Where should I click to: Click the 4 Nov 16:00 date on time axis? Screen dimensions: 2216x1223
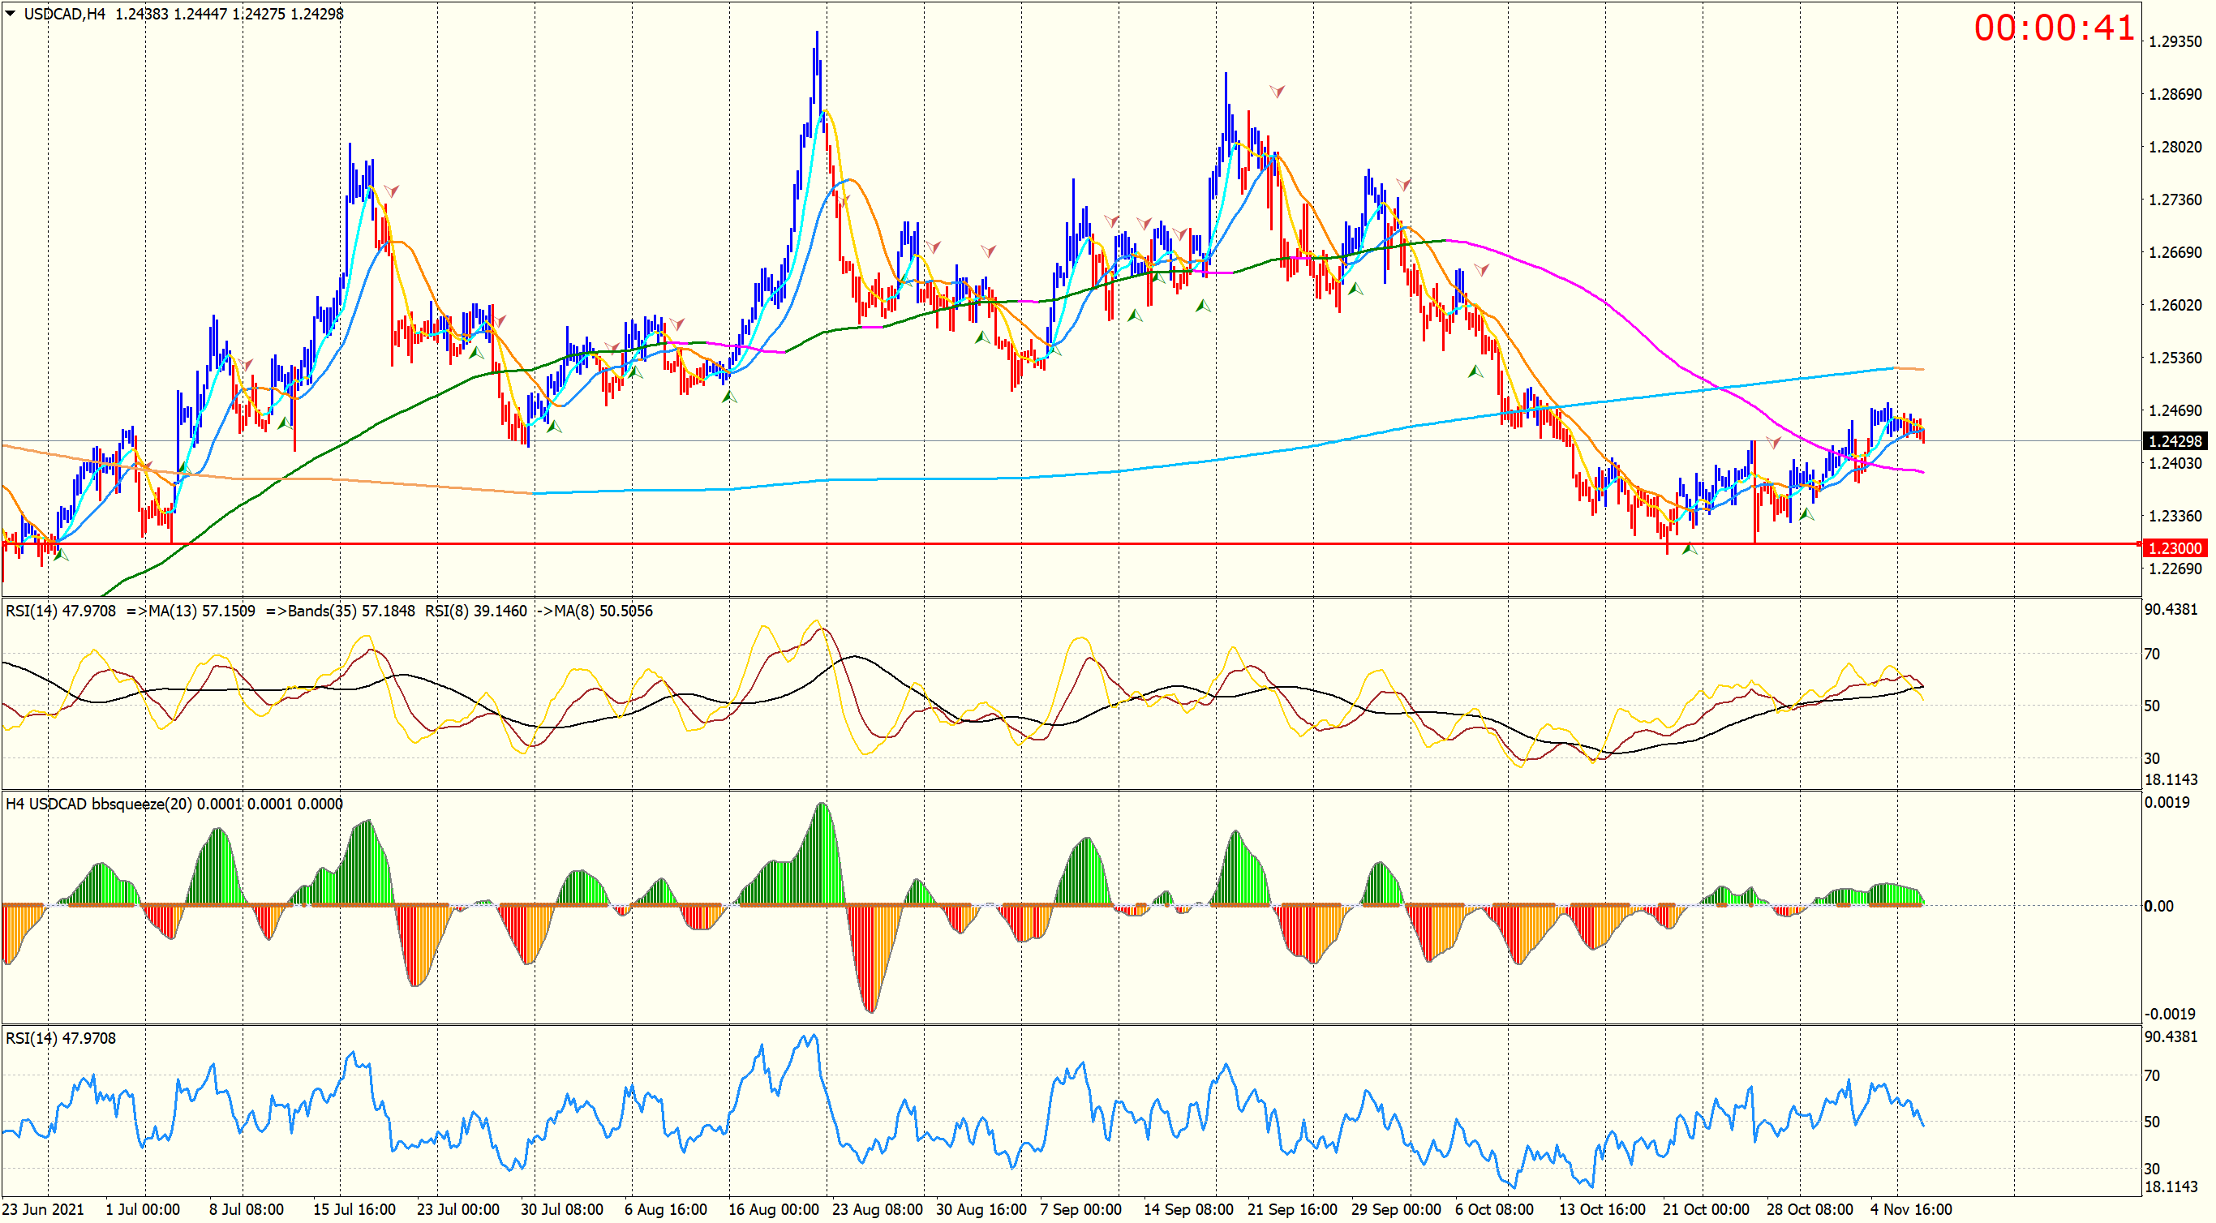coord(1911,1209)
